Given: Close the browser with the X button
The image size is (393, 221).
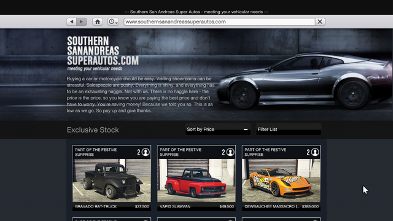Looking at the screenshot, I should coord(320,21).
